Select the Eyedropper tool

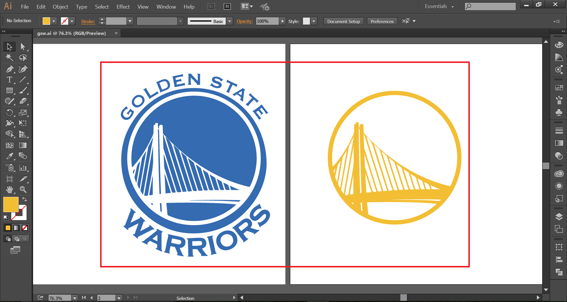[x=9, y=156]
